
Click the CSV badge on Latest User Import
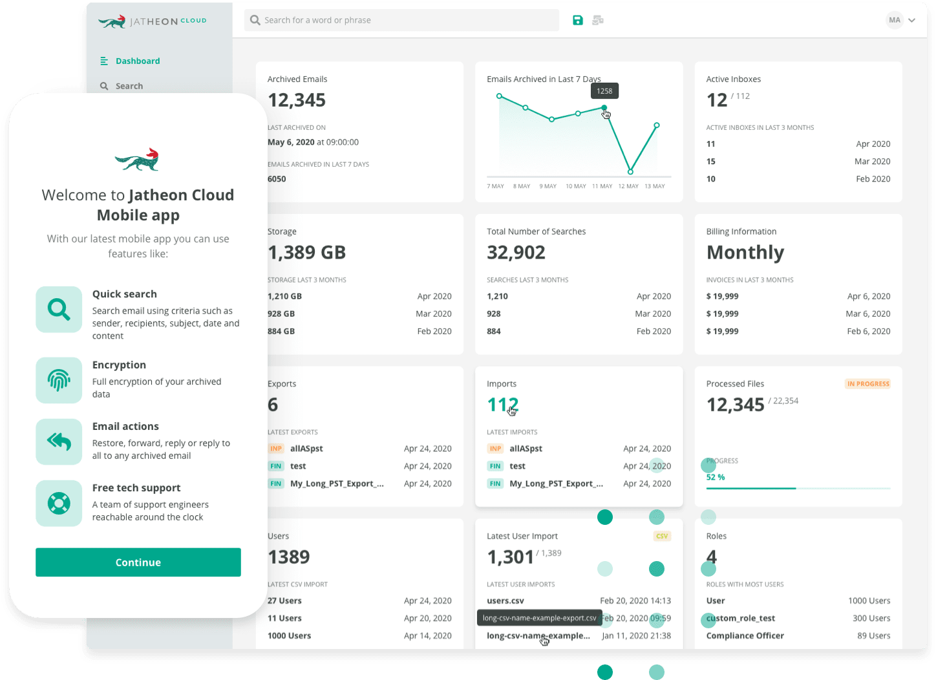(x=663, y=536)
